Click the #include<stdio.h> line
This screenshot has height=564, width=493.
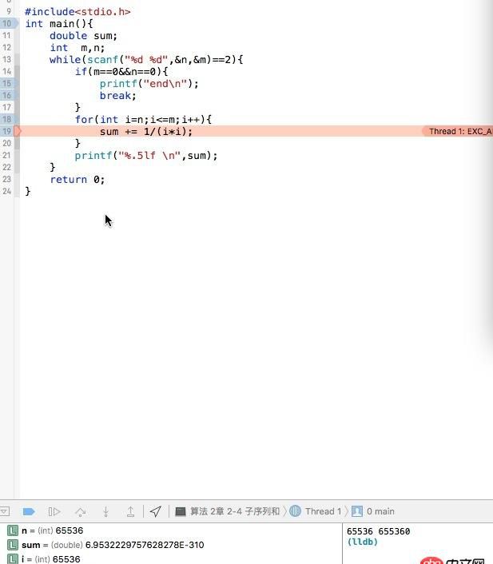point(78,12)
